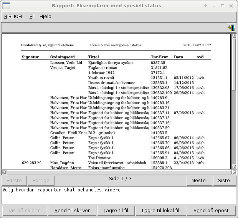Jump to the last page with Siste
Image resolution: width=238 pixels, height=218 pixels.
tap(224, 180)
